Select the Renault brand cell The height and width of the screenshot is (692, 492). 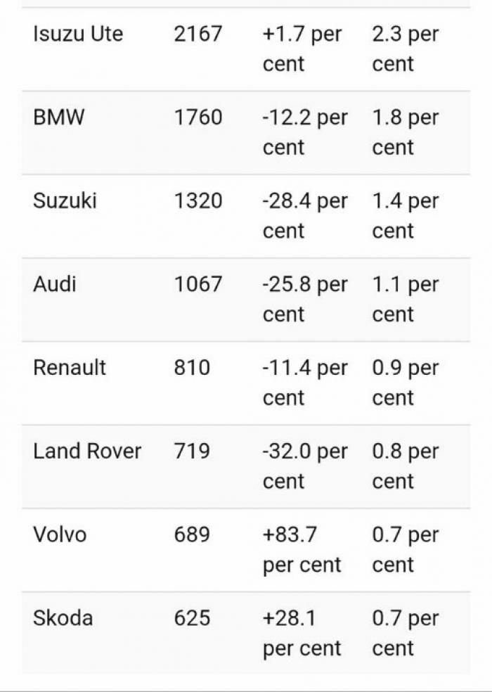[70, 367]
